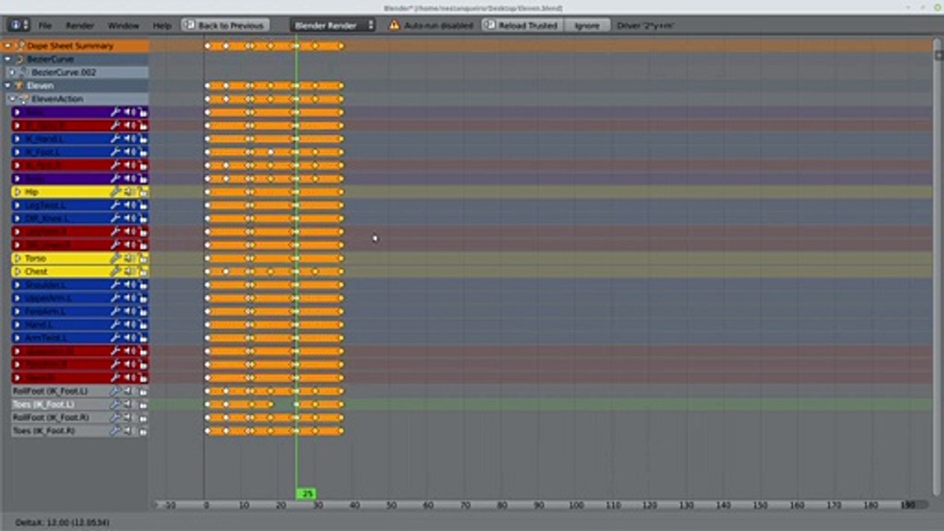
Task: Click the wrench icon on Chest row
Action: [x=115, y=271]
